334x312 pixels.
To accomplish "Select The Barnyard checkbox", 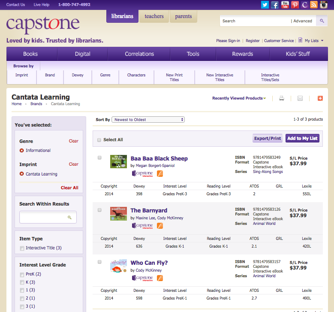I will (99, 210).
